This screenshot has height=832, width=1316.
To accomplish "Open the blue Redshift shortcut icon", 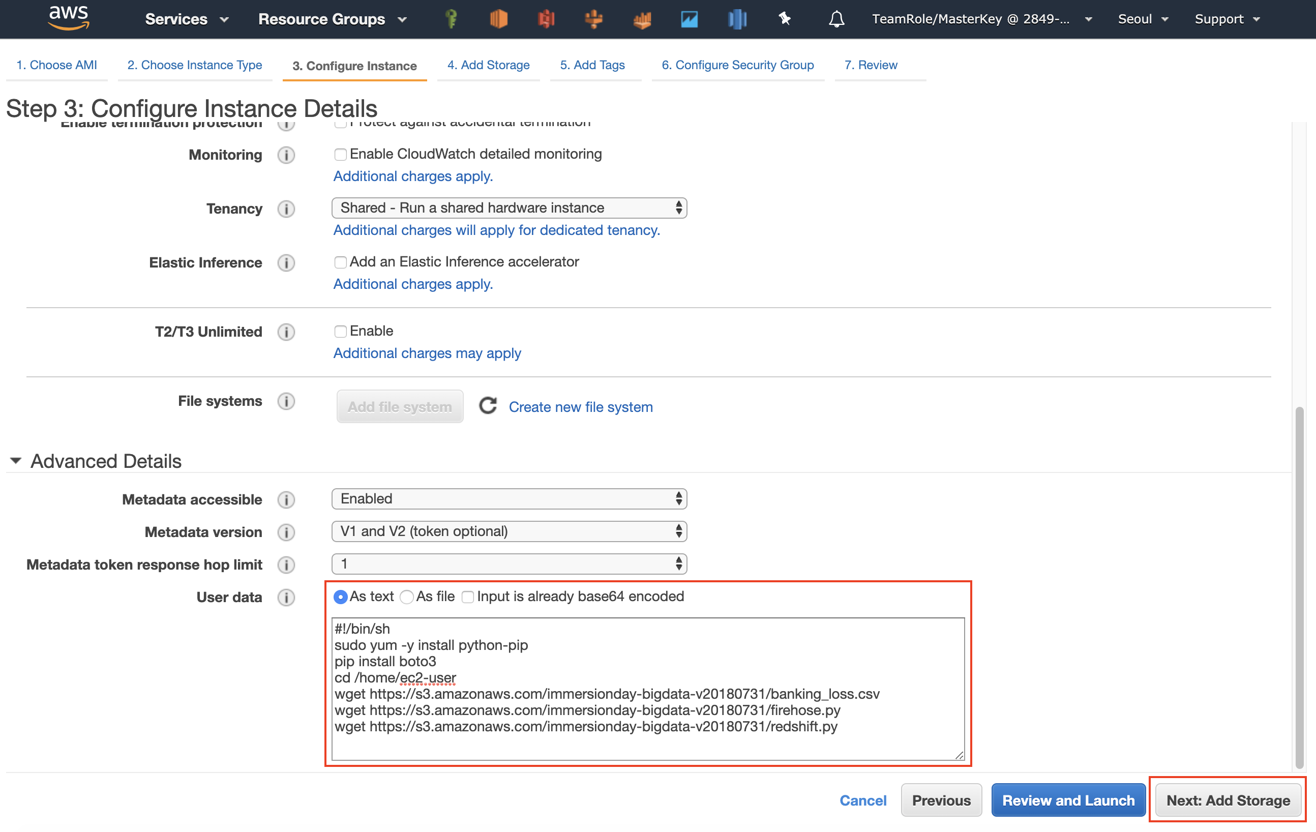I will [737, 19].
